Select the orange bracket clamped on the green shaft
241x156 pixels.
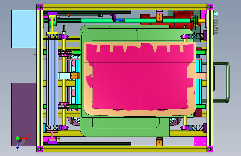coord(159,18)
